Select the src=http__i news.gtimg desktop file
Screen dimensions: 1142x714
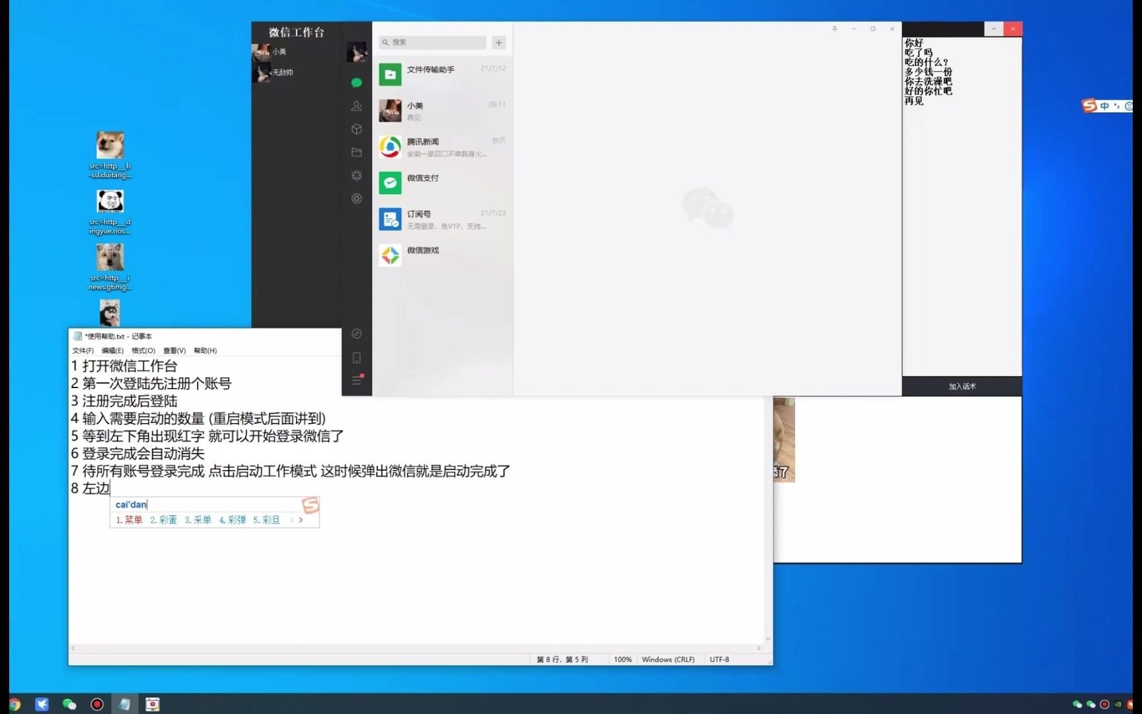tap(110, 268)
